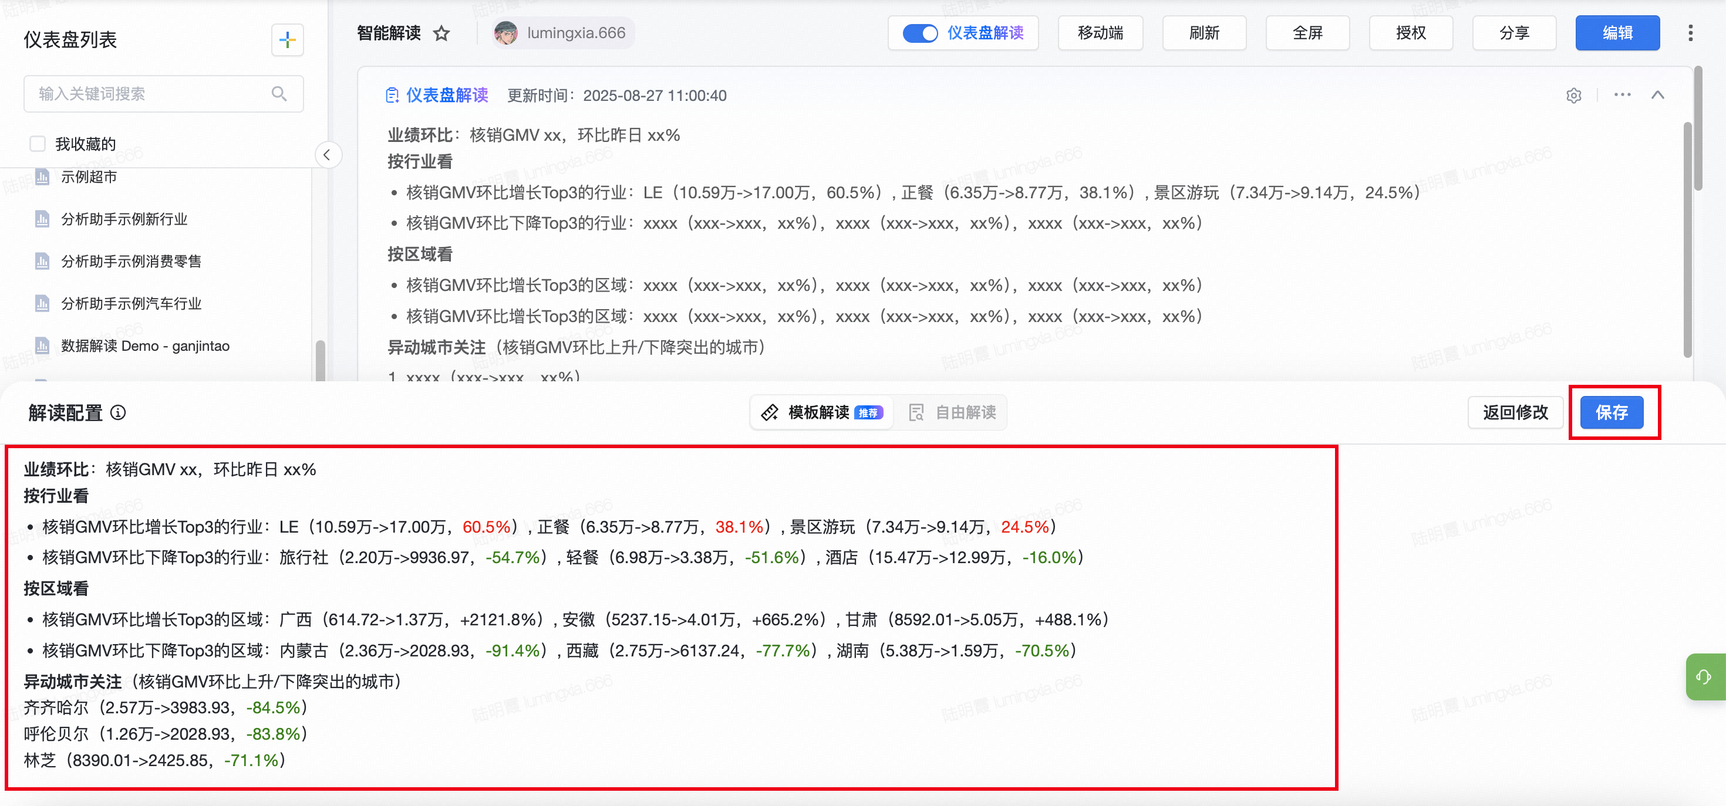Toggle the 仪表盘解读 switch off
The height and width of the screenshot is (806, 1726).
coord(919,33)
